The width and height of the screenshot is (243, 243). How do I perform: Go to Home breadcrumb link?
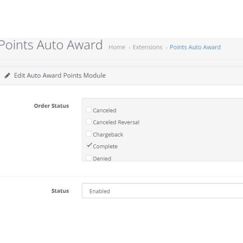coord(117,47)
